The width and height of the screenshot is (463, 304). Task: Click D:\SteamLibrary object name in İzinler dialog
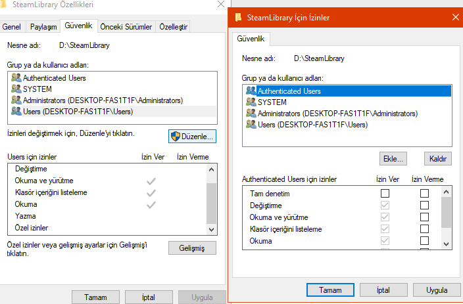click(x=319, y=58)
